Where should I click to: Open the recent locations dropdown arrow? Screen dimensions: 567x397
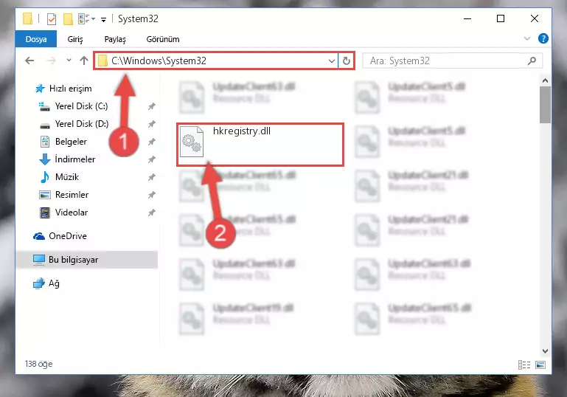point(69,61)
